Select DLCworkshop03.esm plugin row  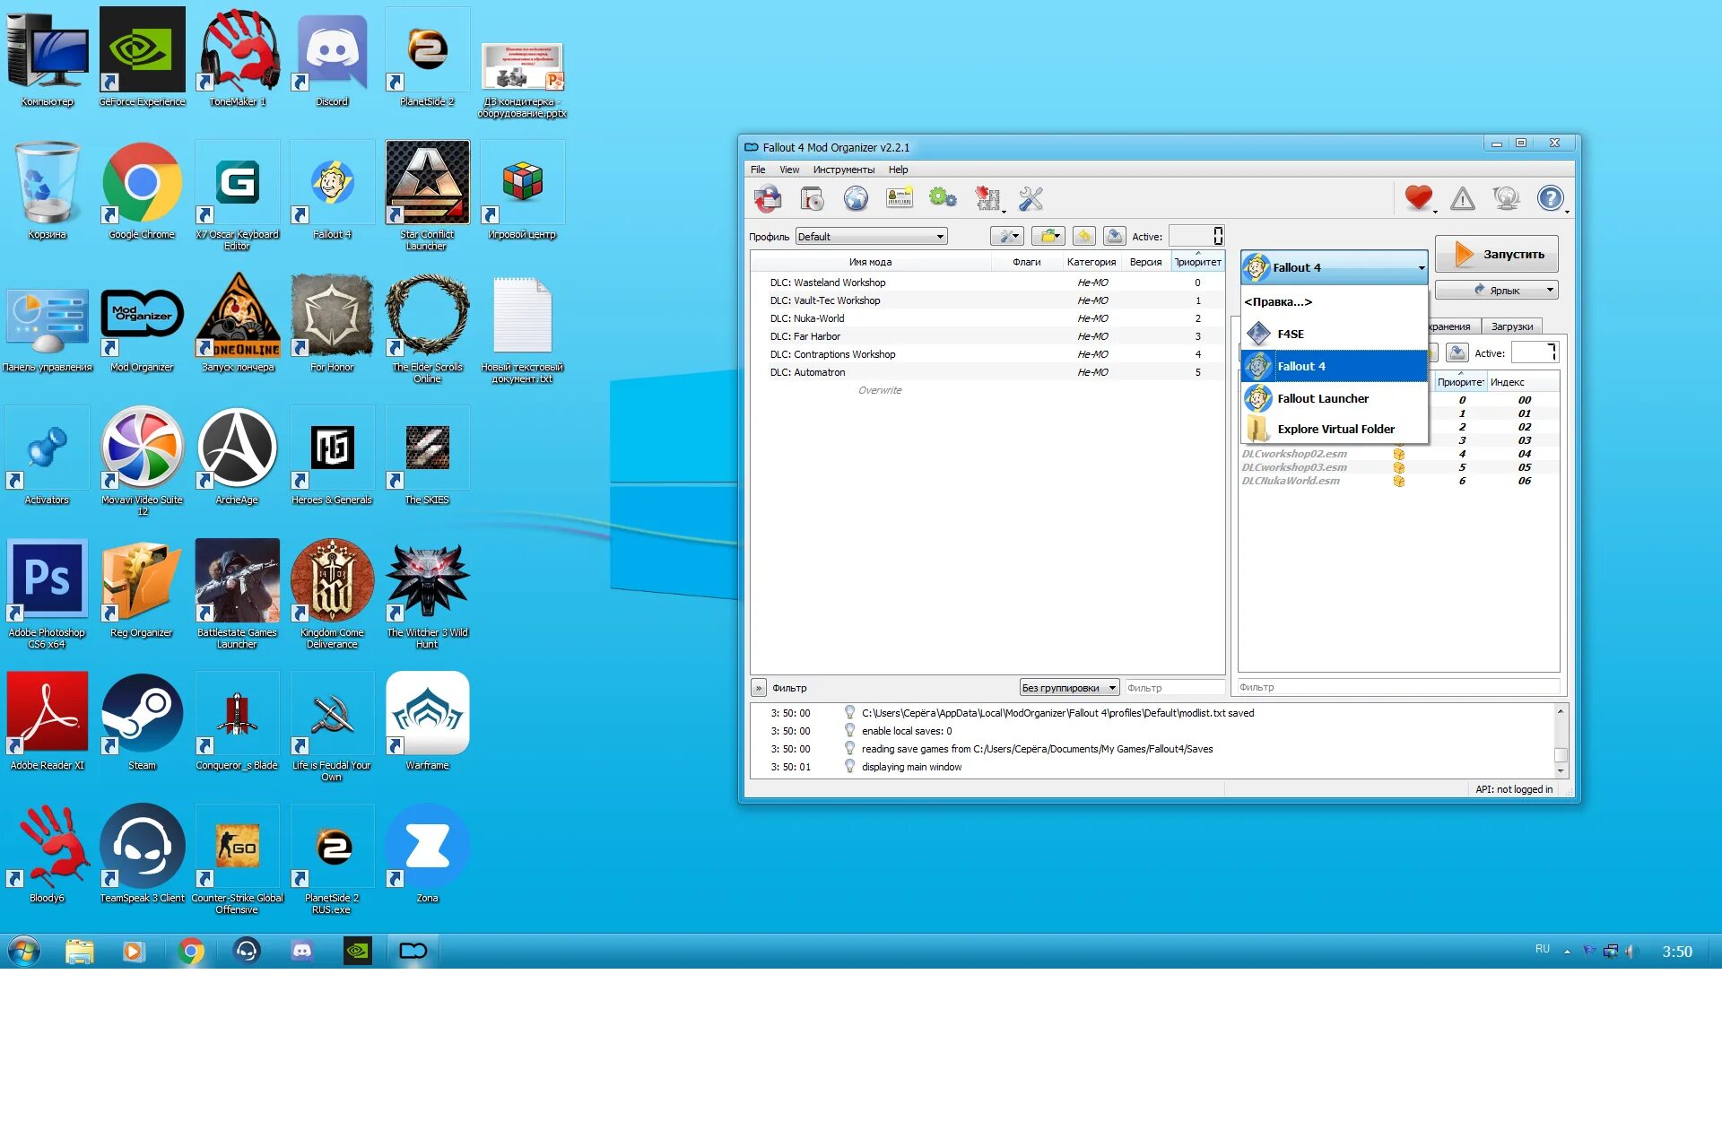(1398, 467)
